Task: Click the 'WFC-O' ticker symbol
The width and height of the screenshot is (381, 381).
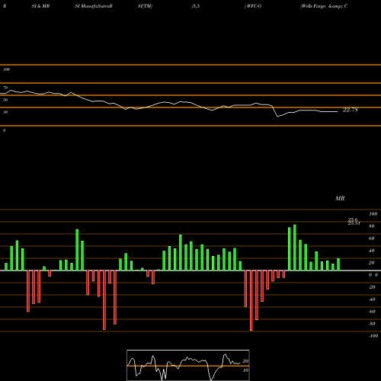Action: coord(253,6)
